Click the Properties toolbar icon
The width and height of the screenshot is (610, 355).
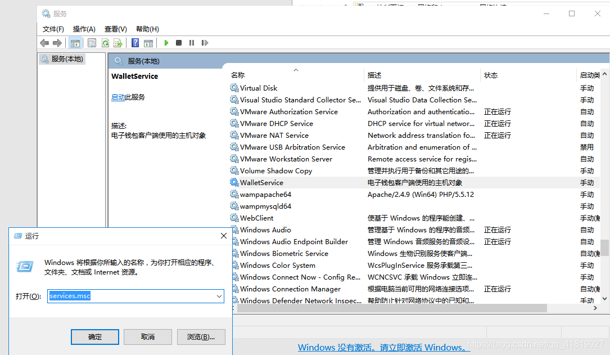pos(92,43)
